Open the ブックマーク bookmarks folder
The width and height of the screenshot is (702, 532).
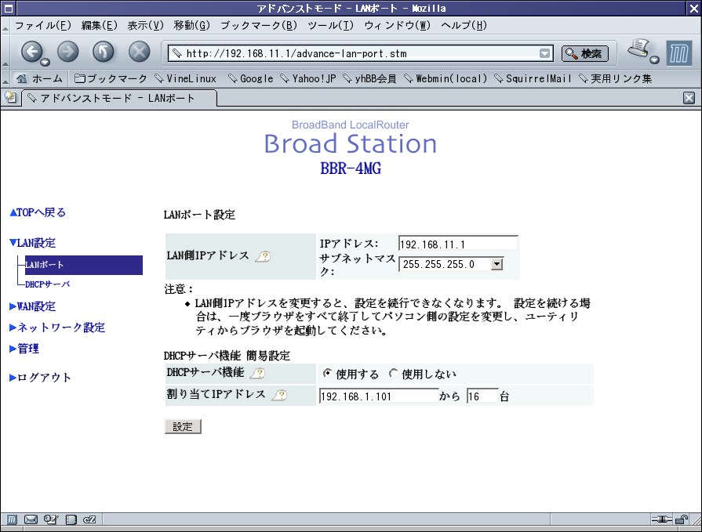110,78
